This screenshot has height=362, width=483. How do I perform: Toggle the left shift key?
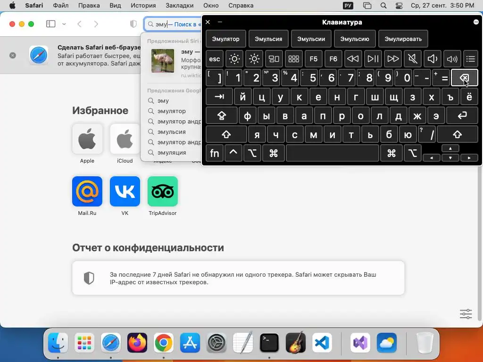coord(226,134)
